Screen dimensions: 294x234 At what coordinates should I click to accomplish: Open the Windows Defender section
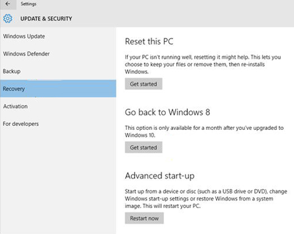(x=58, y=54)
